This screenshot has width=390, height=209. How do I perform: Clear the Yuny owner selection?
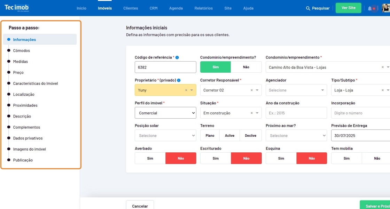(186, 90)
